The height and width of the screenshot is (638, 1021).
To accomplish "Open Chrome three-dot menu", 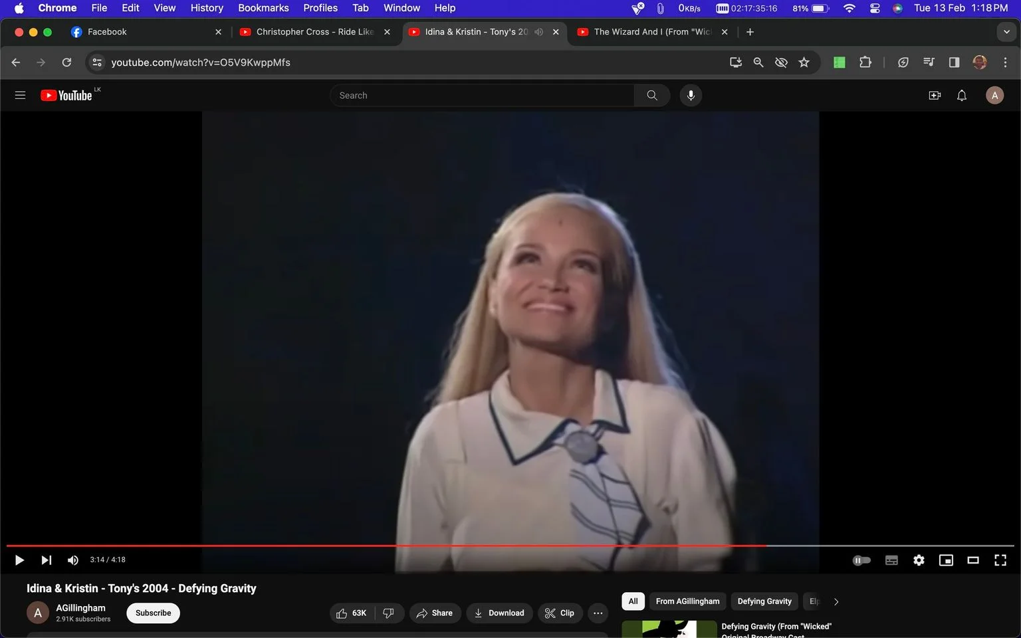I will pyautogui.click(x=1005, y=62).
